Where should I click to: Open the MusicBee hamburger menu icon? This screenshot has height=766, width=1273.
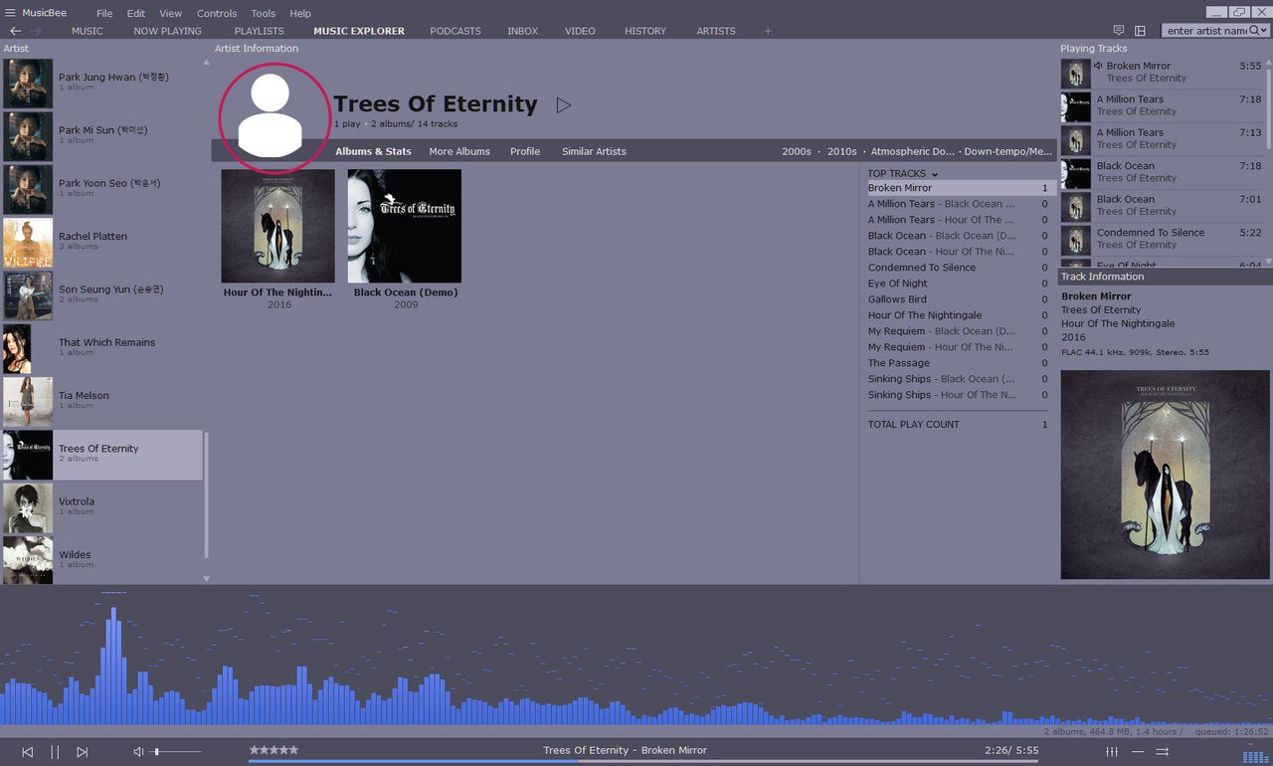[x=9, y=13]
